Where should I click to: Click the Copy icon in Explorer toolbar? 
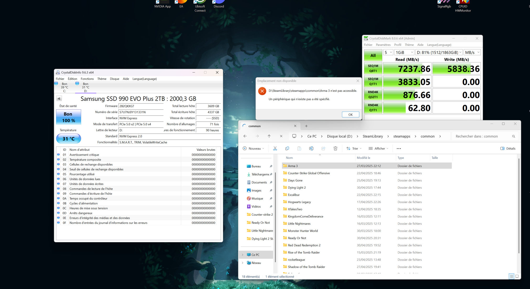[287, 149]
